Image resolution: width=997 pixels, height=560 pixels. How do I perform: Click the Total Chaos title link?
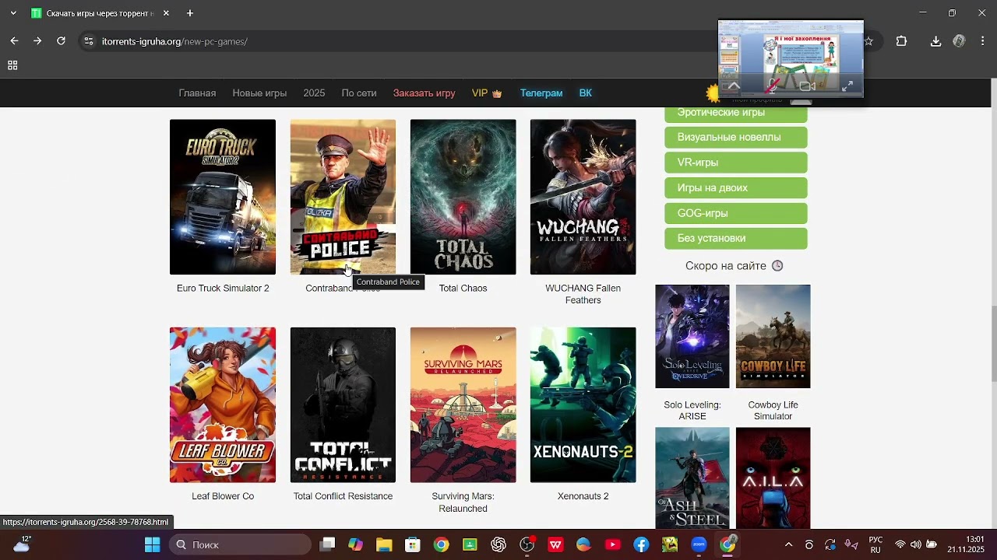pyautogui.click(x=463, y=289)
